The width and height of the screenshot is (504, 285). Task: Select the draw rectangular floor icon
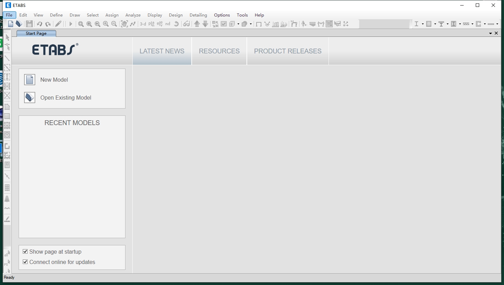pos(7,116)
